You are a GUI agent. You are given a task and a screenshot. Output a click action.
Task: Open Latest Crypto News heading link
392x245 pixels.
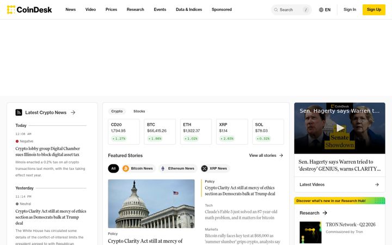point(46,113)
